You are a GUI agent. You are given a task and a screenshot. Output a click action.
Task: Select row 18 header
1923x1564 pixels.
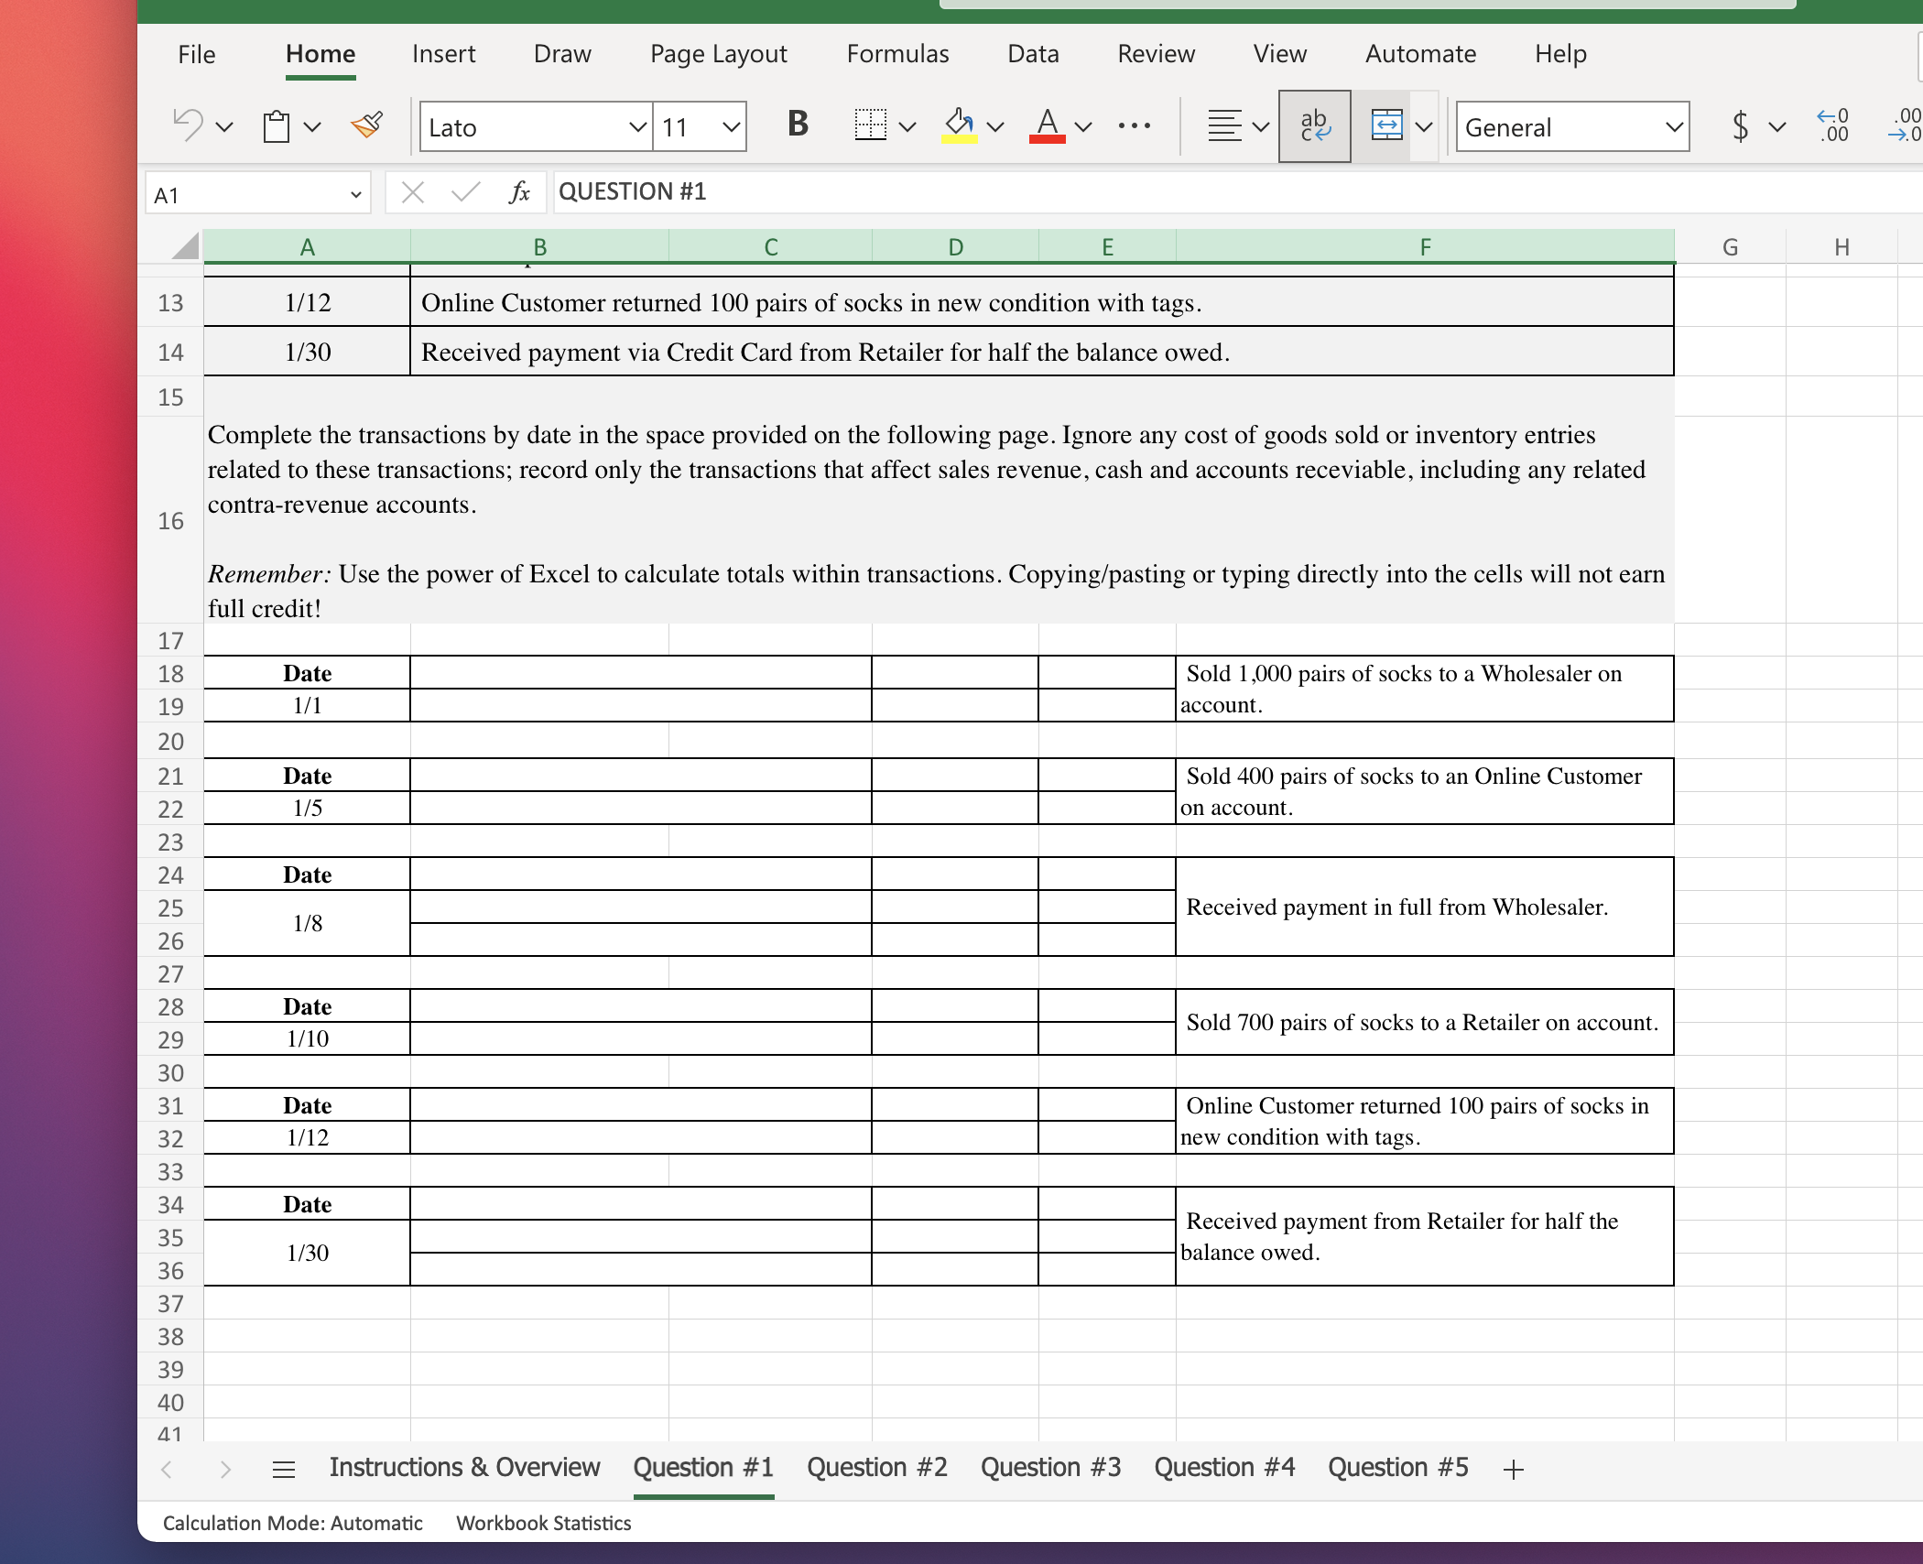[x=170, y=673]
